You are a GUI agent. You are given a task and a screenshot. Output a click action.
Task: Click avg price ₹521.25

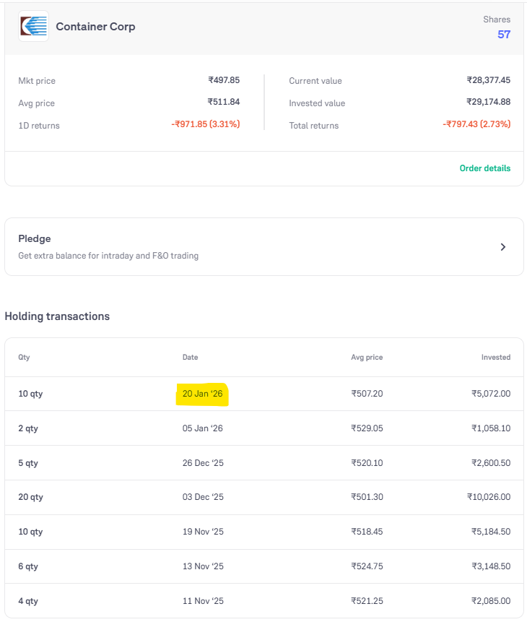coord(367,601)
